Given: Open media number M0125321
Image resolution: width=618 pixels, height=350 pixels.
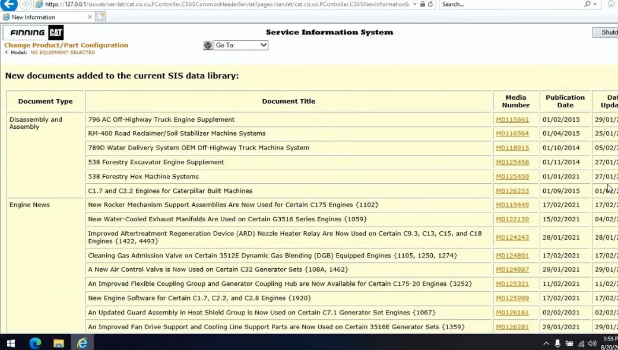Looking at the screenshot, I should (x=512, y=284).
